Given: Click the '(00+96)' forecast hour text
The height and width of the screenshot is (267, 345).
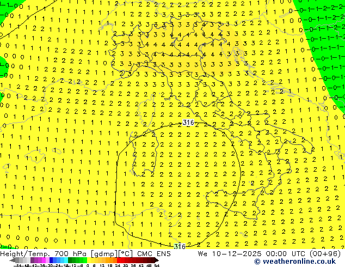Looking at the screenshot, I should 325,253.
